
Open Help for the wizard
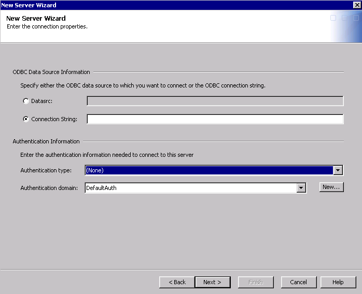338,282
